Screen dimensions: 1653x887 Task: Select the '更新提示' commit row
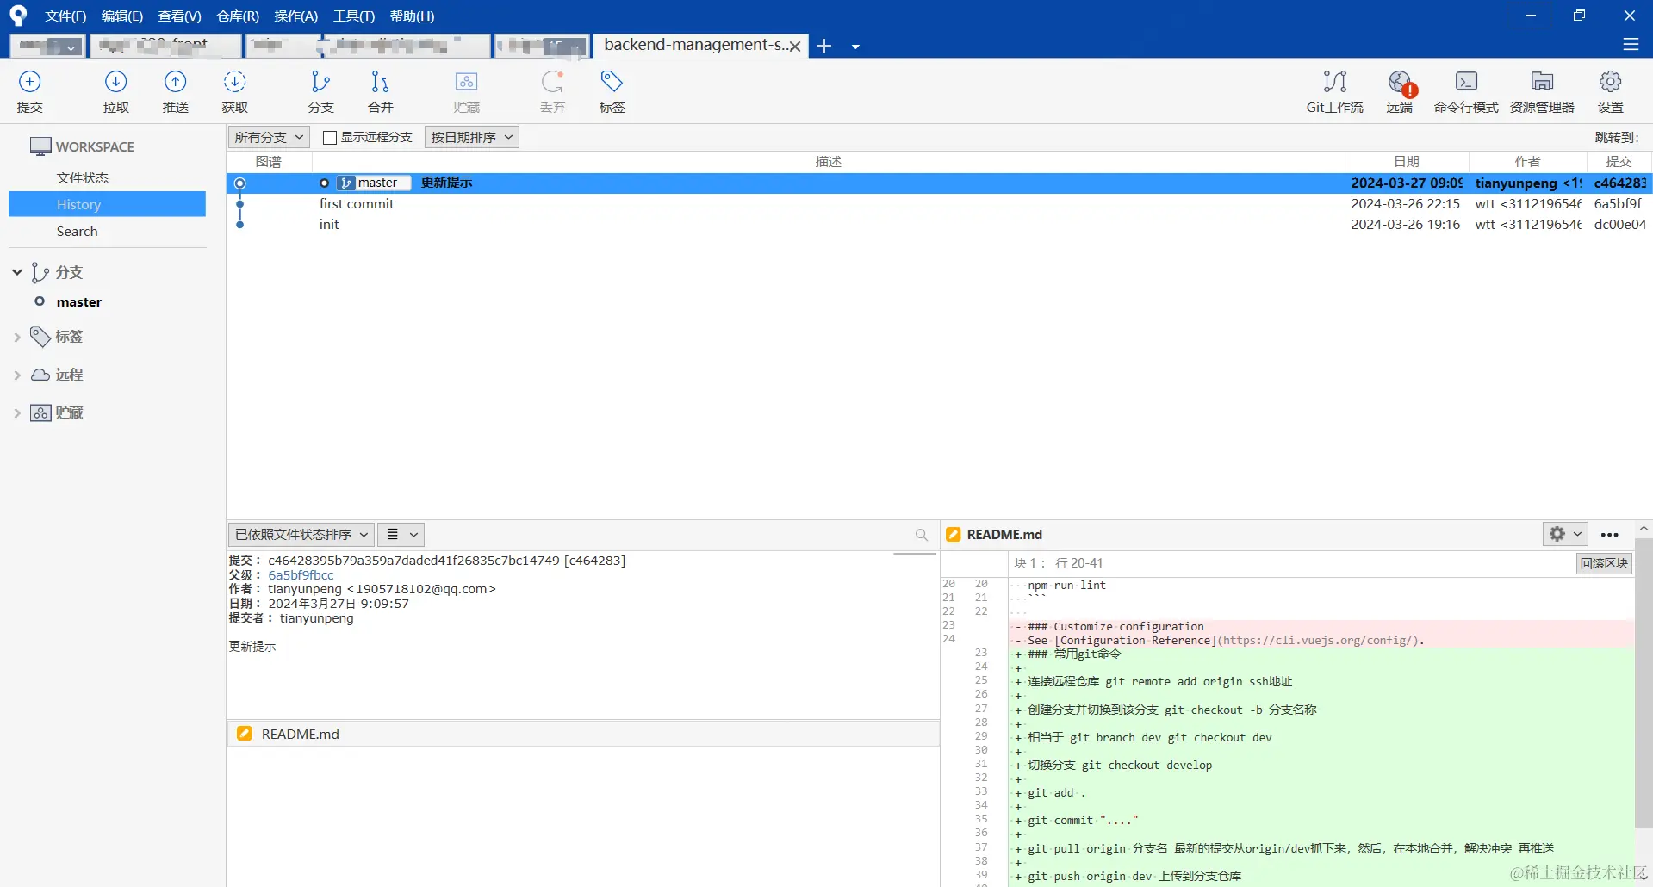pyautogui.click(x=938, y=183)
